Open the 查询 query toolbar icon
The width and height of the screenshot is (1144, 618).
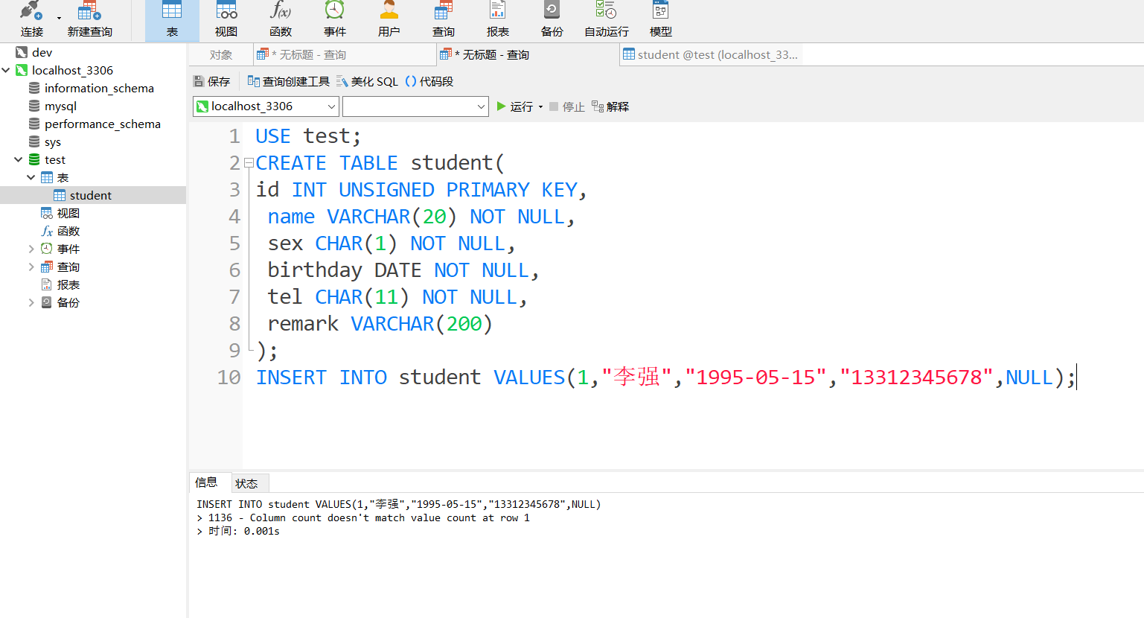tap(444, 19)
